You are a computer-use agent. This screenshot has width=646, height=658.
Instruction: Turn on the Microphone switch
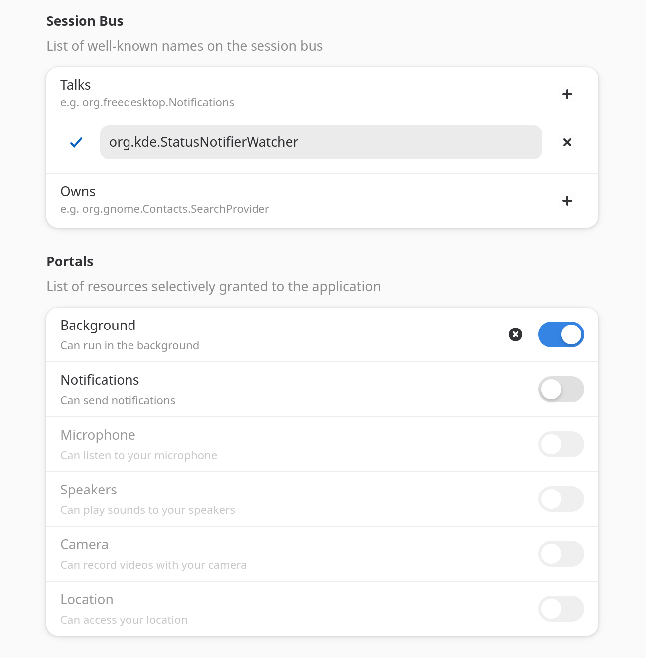pos(561,444)
